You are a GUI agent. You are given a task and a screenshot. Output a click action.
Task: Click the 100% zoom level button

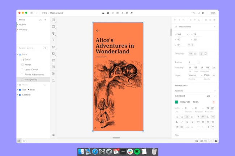213,13
